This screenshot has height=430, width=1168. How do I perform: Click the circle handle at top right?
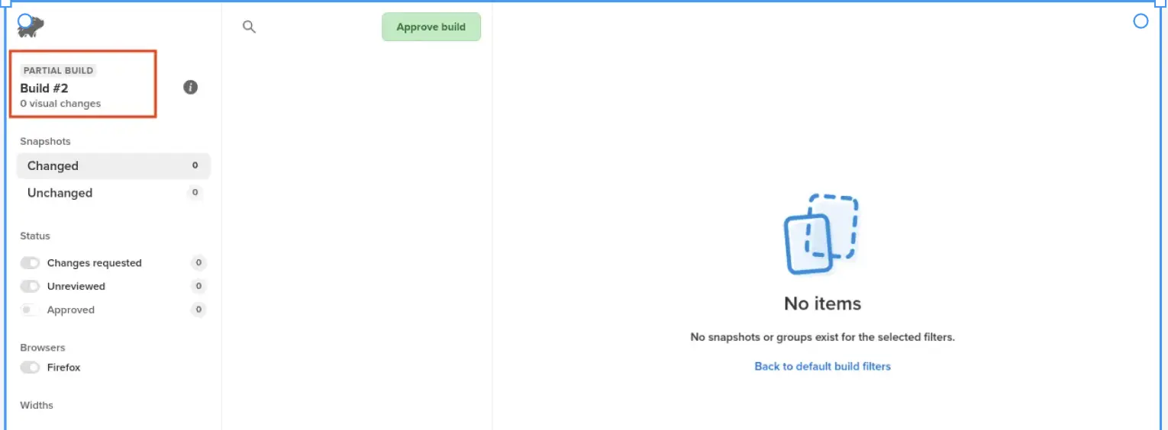point(1141,21)
